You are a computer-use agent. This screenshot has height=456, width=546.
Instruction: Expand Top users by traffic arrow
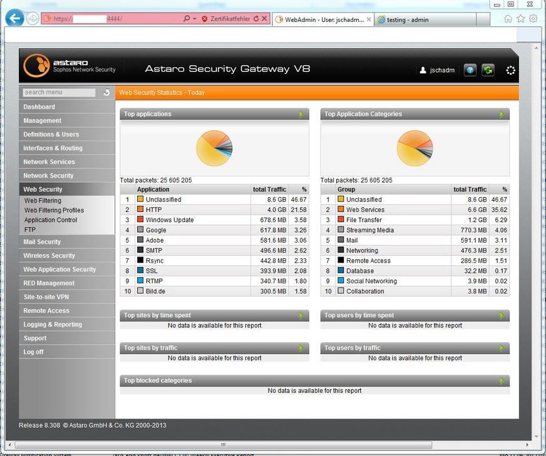pyautogui.click(x=502, y=348)
